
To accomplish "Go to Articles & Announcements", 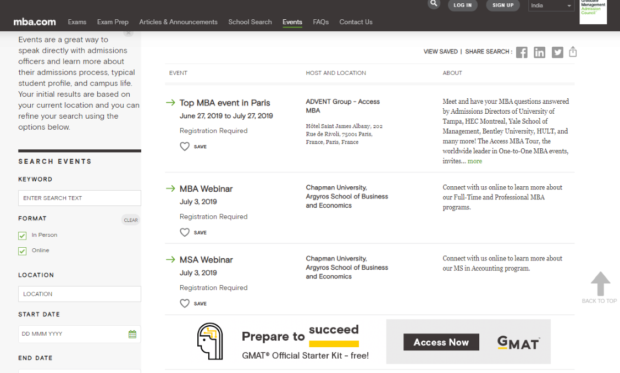I will point(178,22).
